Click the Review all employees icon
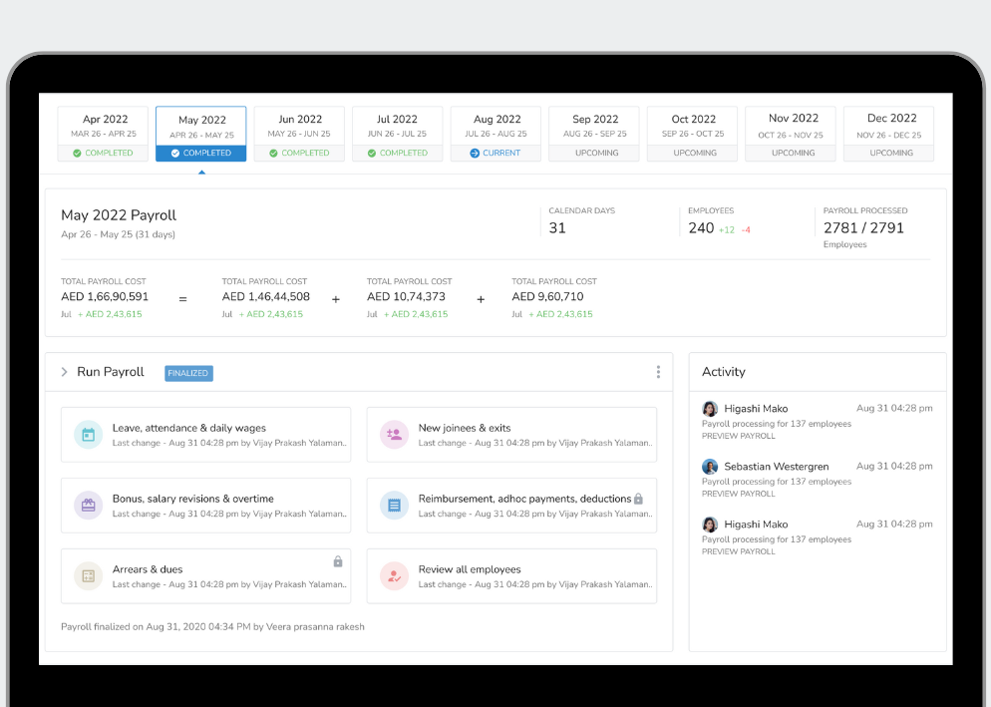This screenshot has height=707, width=991. 395,576
